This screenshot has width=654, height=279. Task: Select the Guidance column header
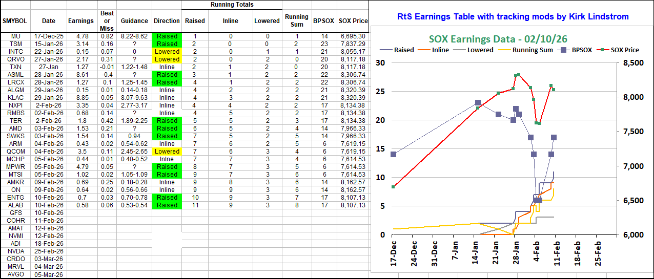click(x=134, y=21)
